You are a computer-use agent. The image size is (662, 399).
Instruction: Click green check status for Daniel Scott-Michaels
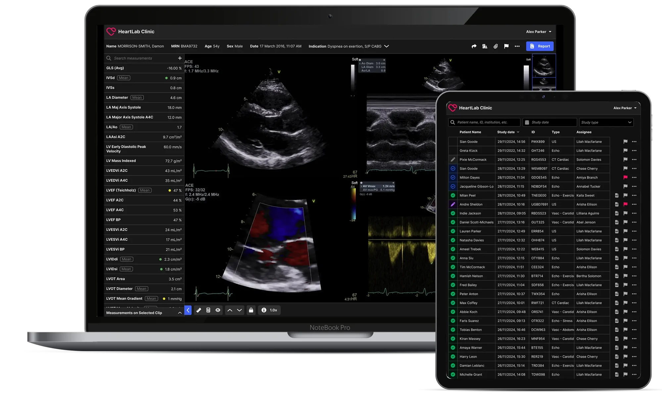coord(453,222)
